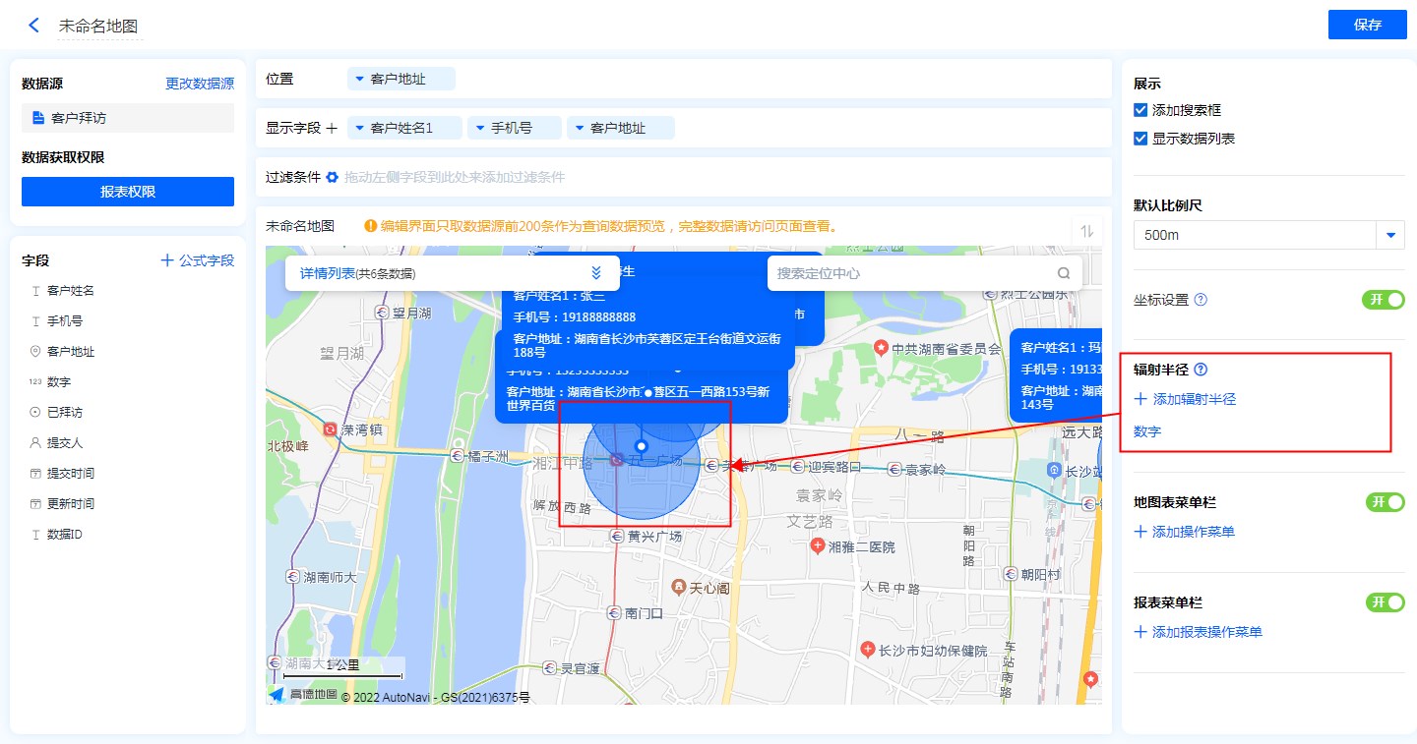
Task: Click the 更改数据源 link
Action: 199,85
